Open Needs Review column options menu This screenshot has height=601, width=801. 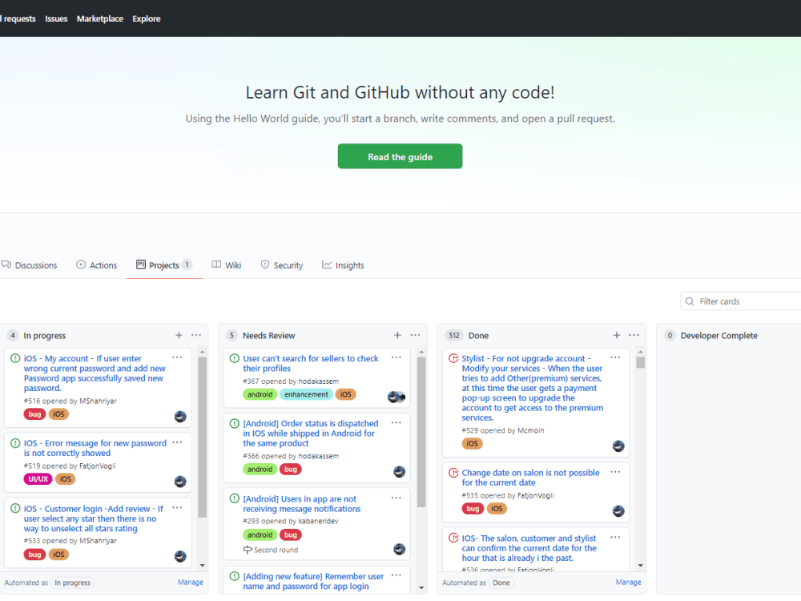[415, 335]
